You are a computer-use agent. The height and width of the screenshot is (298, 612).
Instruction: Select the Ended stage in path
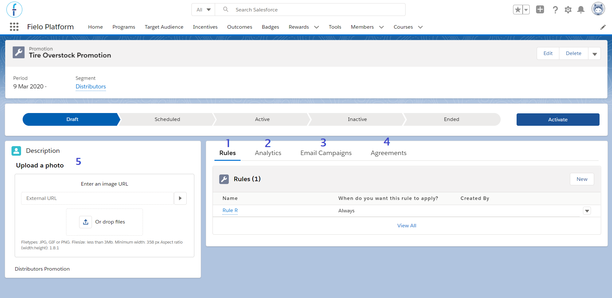452,119
